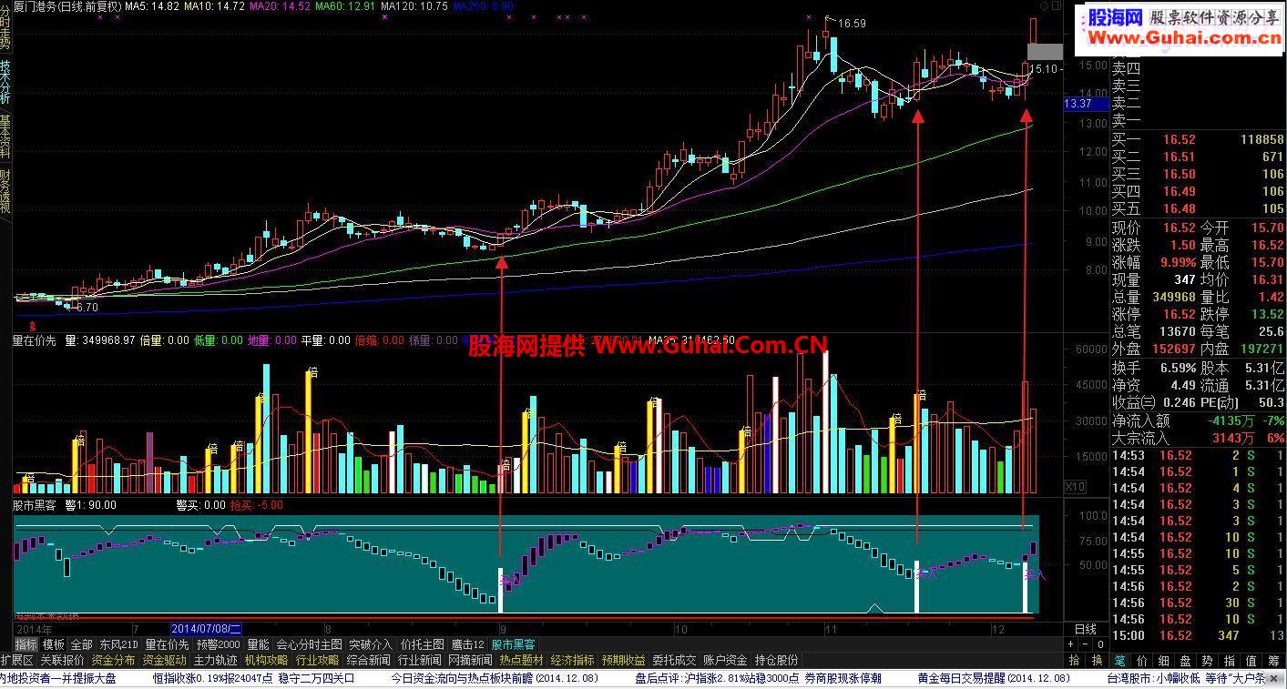Click the 涨幅 9.99% value
The image size is (1287, 689).
[1178, 262]
